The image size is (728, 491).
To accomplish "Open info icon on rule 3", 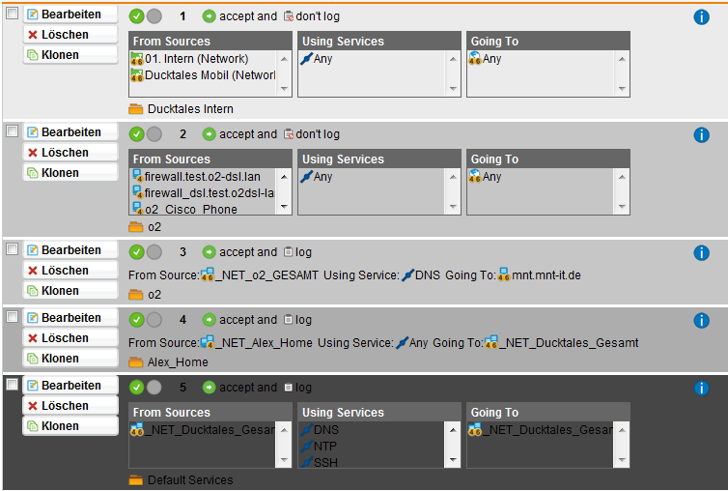I will tap(702, 253).
